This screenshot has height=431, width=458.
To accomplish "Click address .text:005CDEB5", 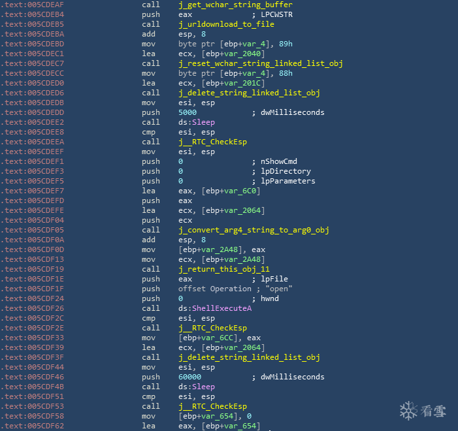I will (32, 24).
